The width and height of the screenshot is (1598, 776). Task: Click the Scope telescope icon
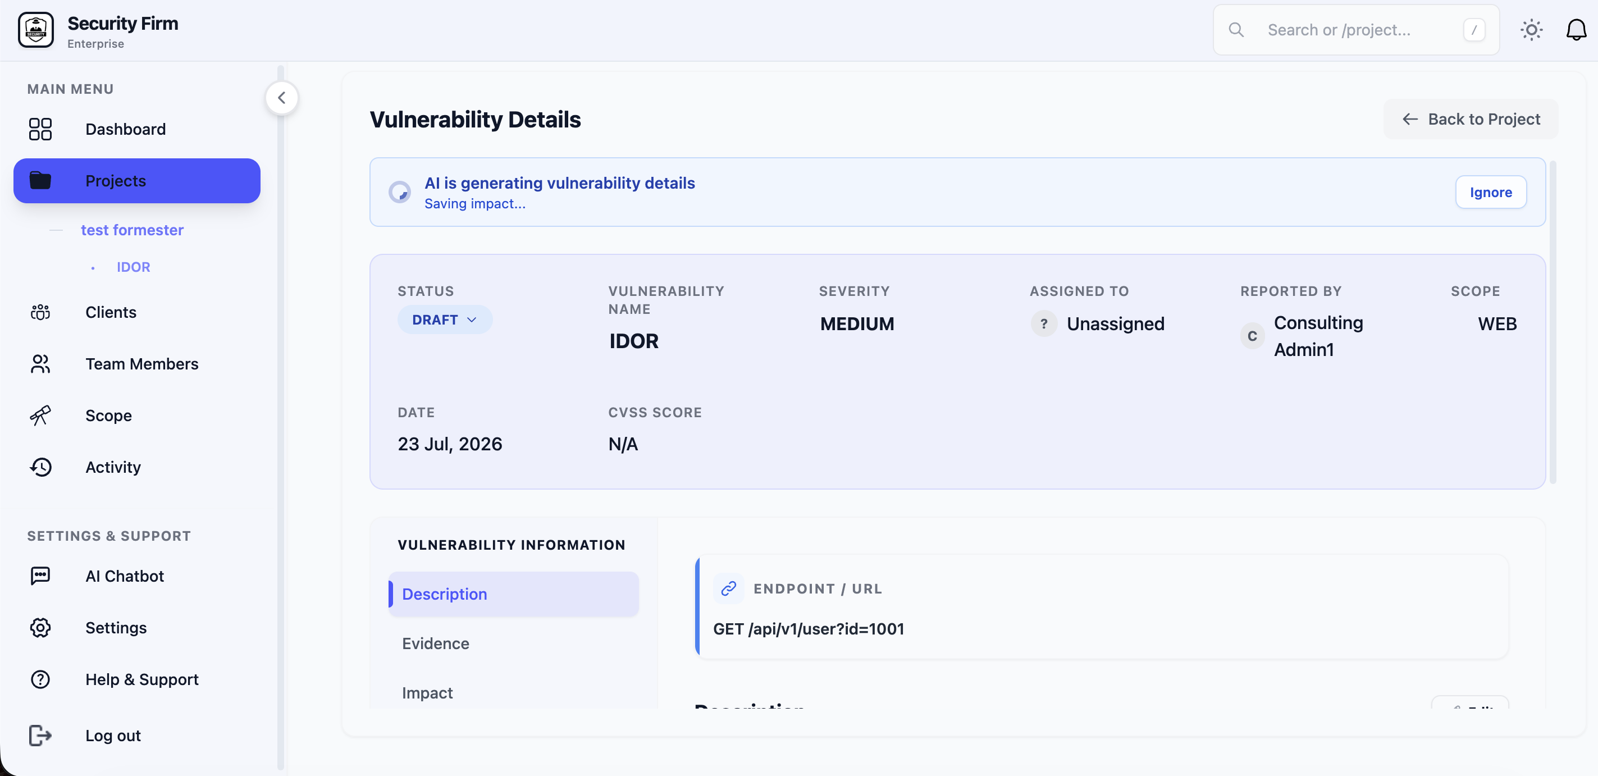tap(40, 415)
